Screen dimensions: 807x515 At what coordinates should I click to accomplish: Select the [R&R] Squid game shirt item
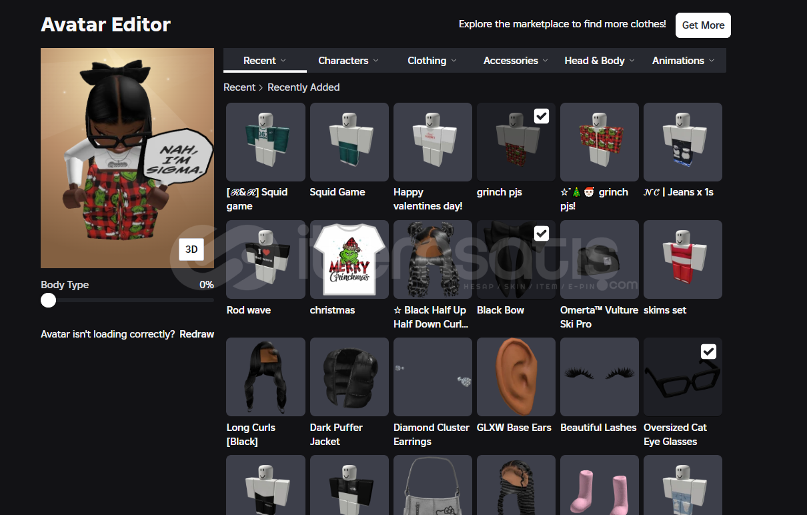[x=265, y=142]
